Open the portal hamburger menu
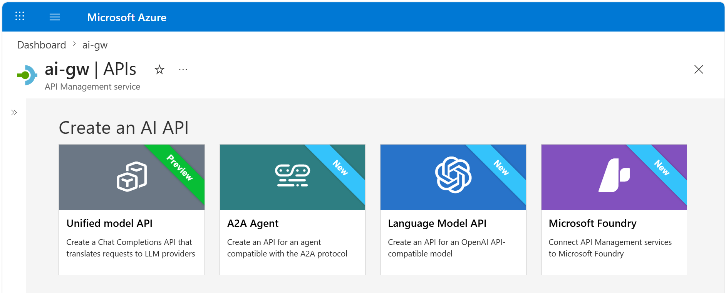 click(55, 17)
